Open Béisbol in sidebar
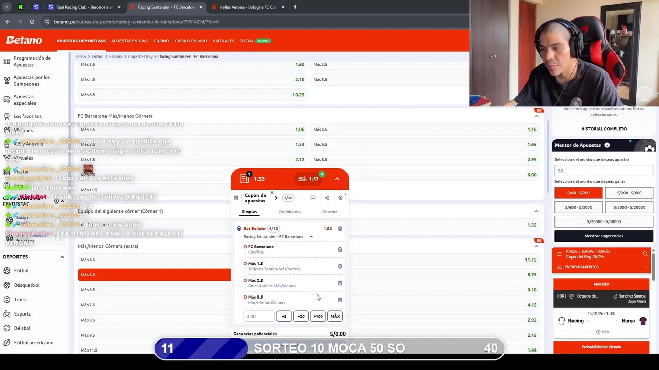 pos(22,328)
